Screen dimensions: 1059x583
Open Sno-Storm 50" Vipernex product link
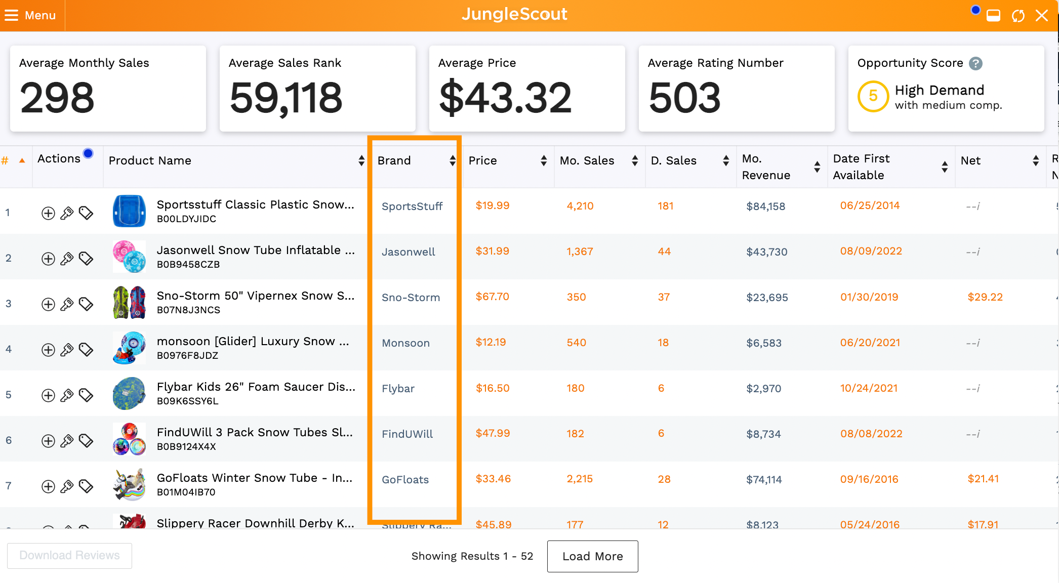pyautogui.click(x=256, y=296)
